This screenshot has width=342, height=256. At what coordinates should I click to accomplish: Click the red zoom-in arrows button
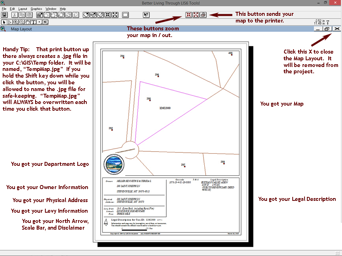[189, 15]
